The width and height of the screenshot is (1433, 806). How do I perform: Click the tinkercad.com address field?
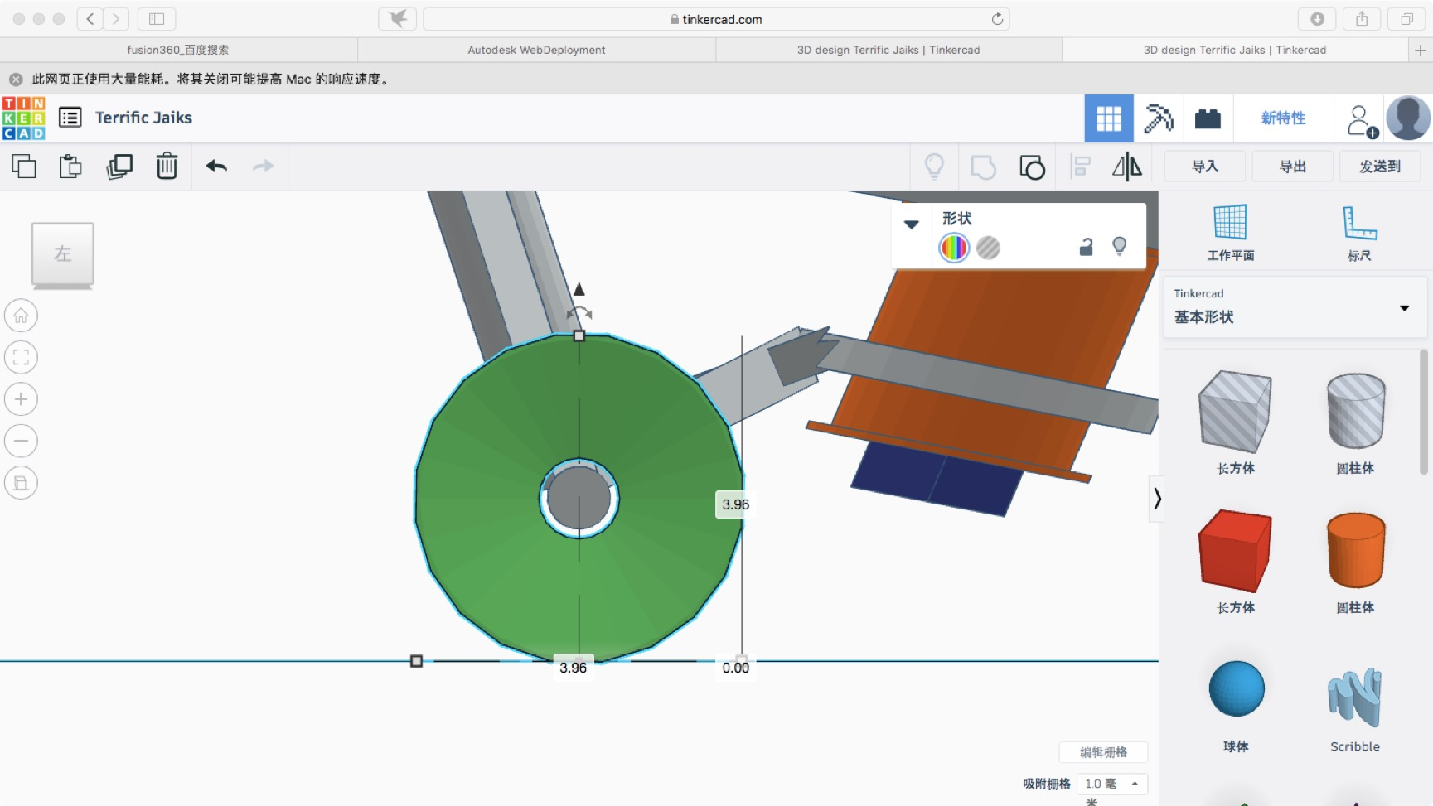tap(716, 18)
